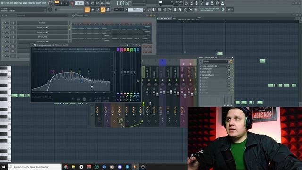The height and width of the screenshot is (170, 302).
Task: Select the Serum_x64 #2 channel button
Action: coord(42,27)
